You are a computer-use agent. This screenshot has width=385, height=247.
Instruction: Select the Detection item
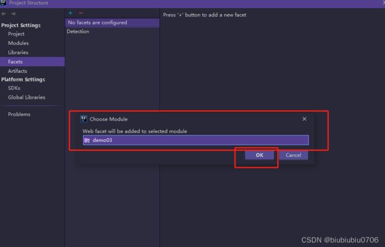pyautogui.click(x=78, y=31)
